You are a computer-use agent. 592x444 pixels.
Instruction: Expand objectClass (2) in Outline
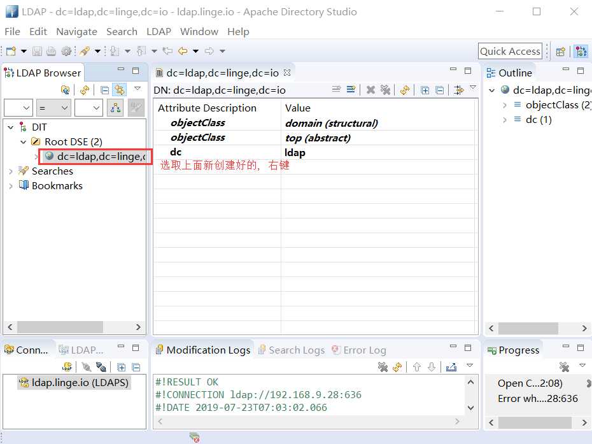[505, 105]
